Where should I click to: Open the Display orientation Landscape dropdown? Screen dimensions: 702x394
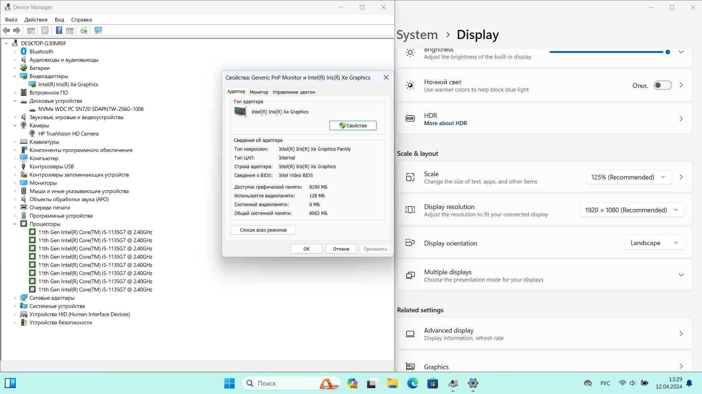pyautogui.click(x=654, y=243)
